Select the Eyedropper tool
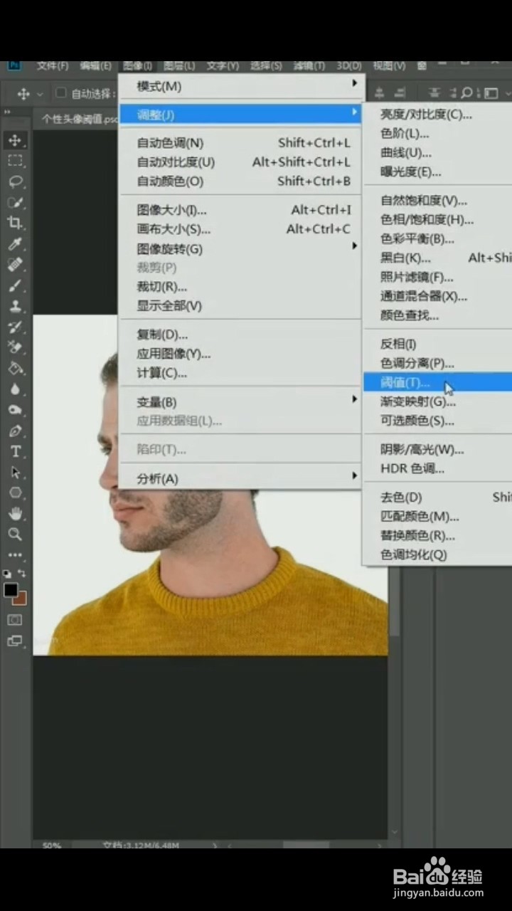This screenshot has width=512, height=911. [x=15, y=244]
